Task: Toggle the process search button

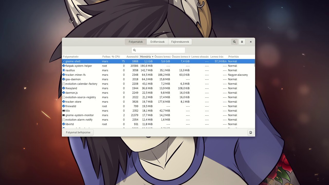Action: (234, 42)
